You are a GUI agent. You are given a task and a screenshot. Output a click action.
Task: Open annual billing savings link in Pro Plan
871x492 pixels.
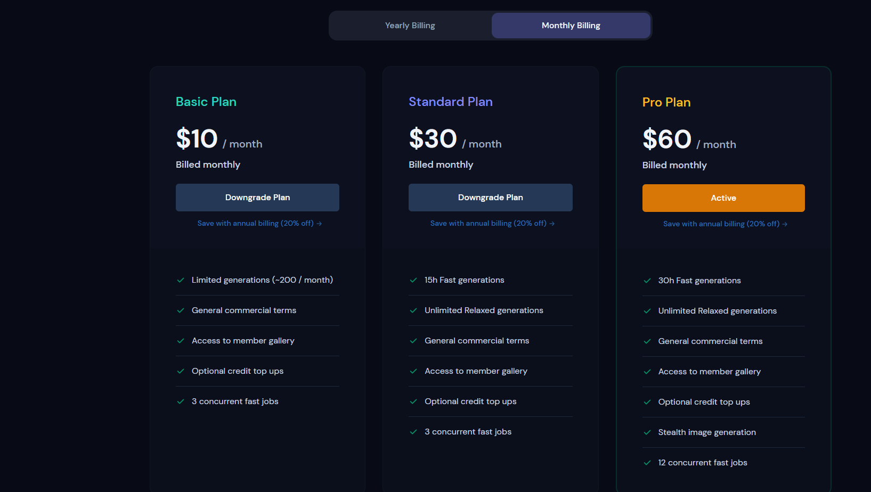725,224
